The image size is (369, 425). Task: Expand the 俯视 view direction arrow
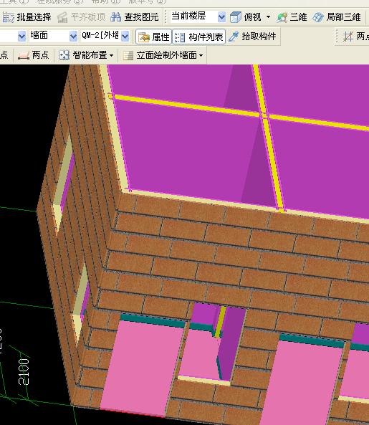tap(268, 17)
